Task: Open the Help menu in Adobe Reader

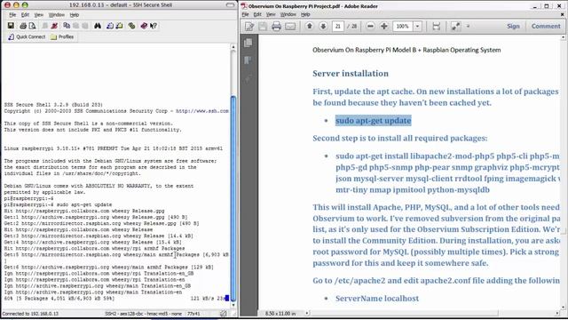Action: pos(305,14)
